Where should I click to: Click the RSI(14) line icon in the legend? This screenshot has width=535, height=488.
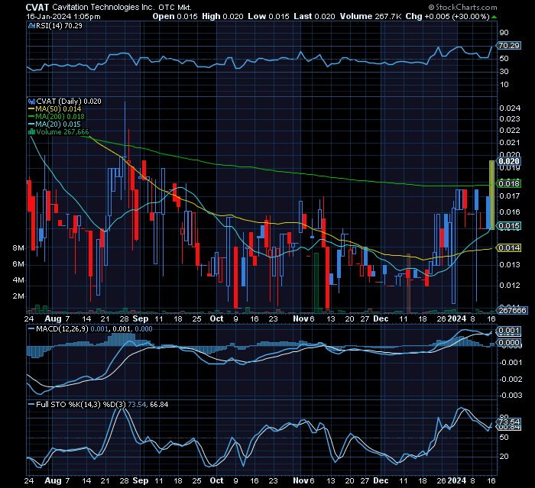tap(31, 25)
